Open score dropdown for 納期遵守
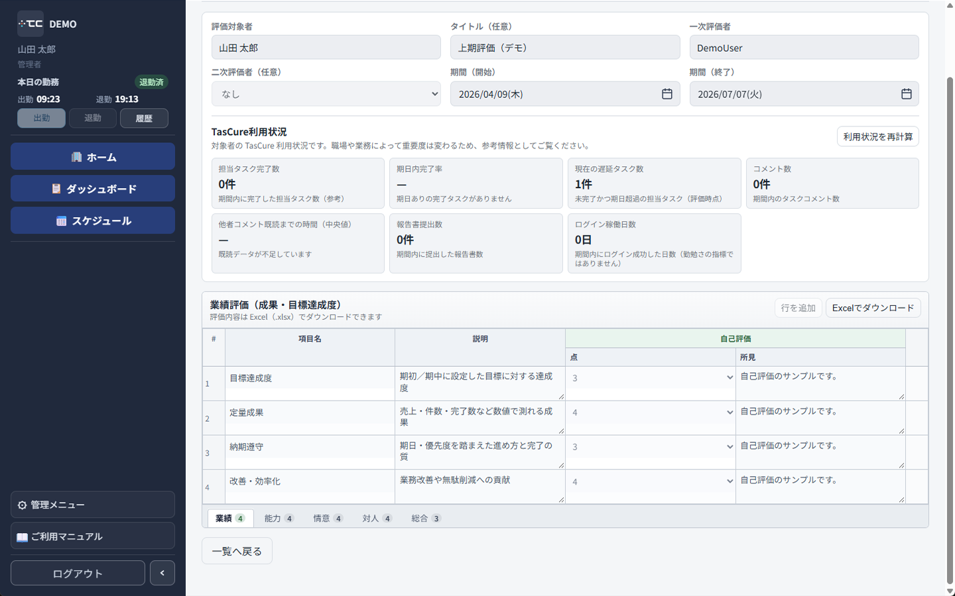Screen dimensions: 955x596 [651, 447]
